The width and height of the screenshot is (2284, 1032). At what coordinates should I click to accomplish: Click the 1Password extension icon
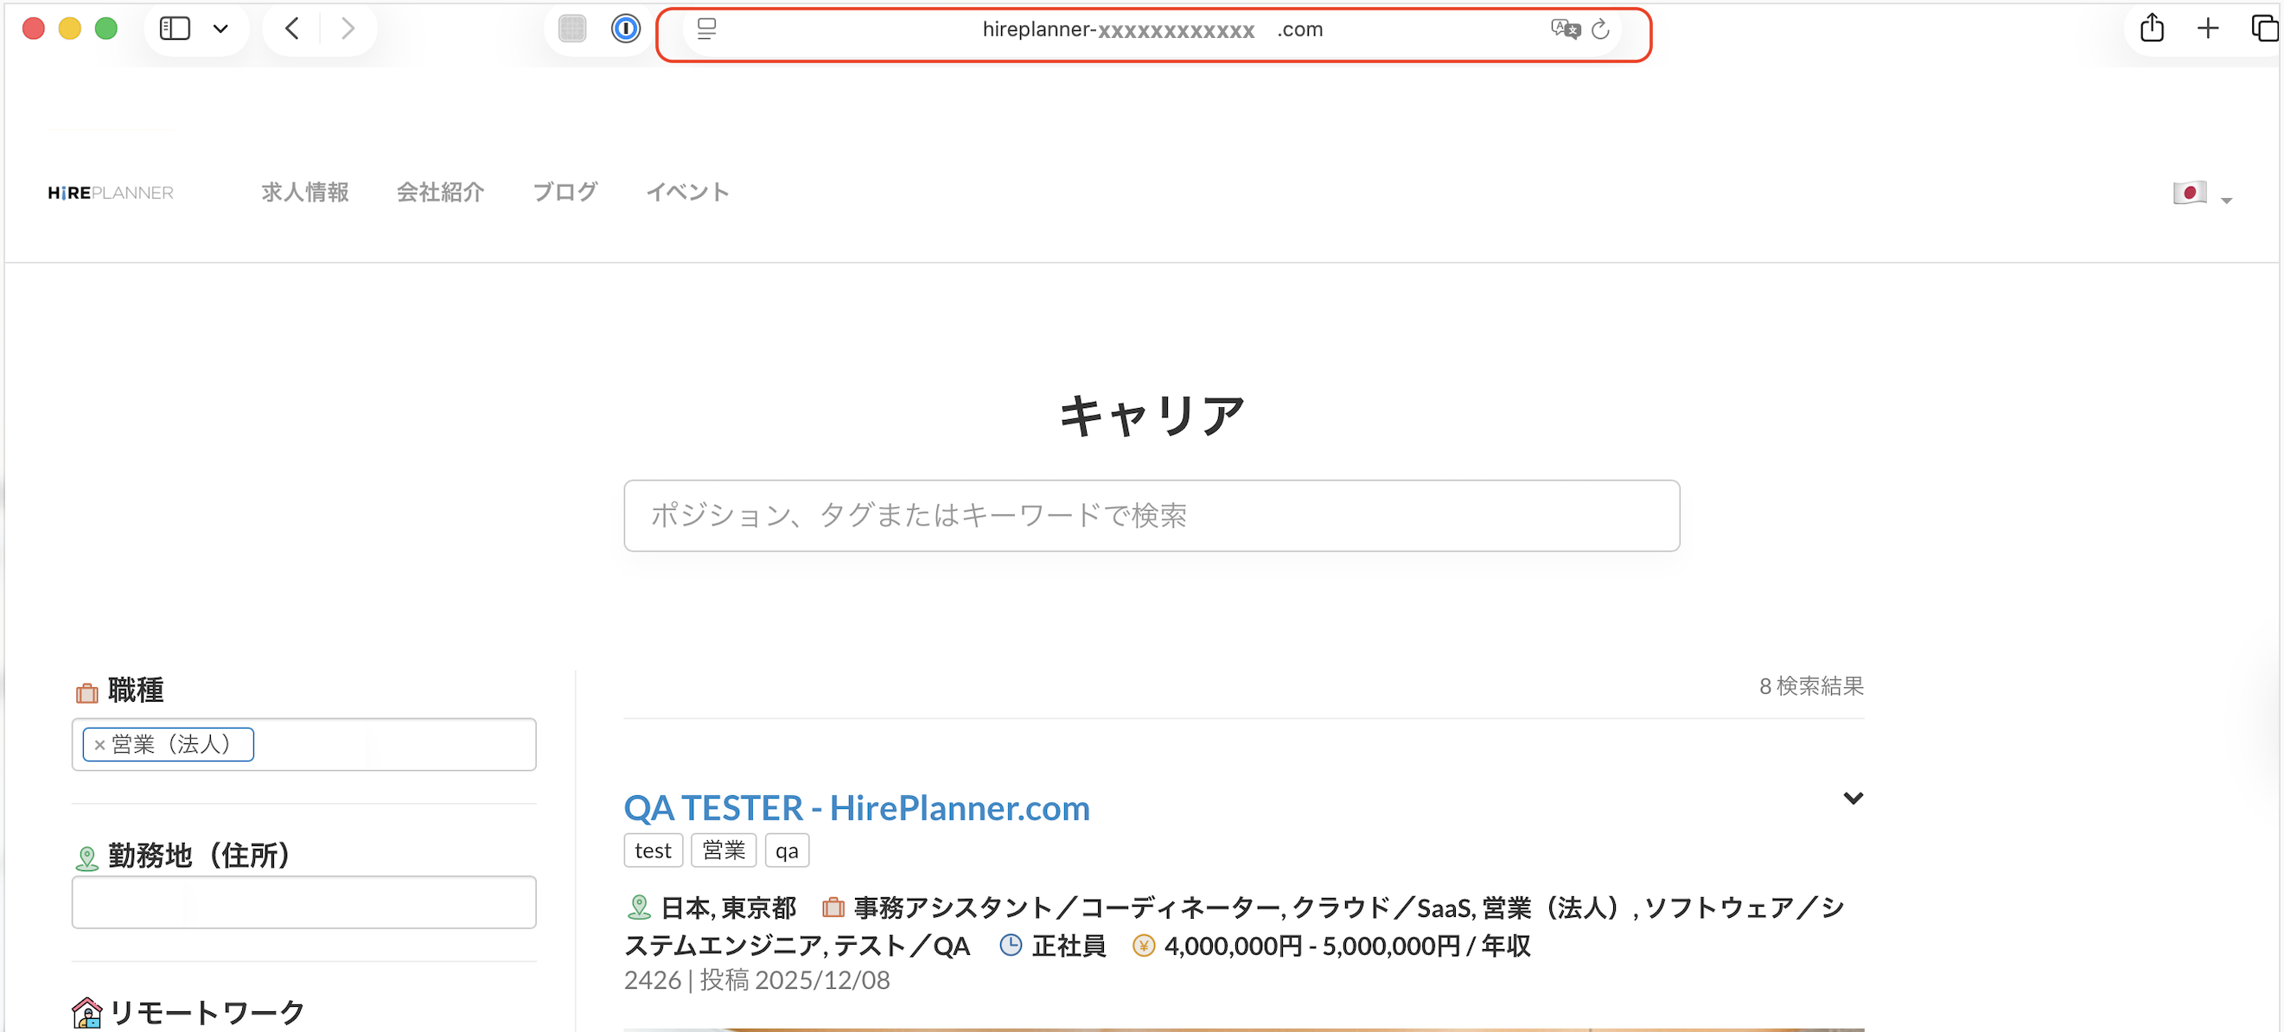pos(625,29)
